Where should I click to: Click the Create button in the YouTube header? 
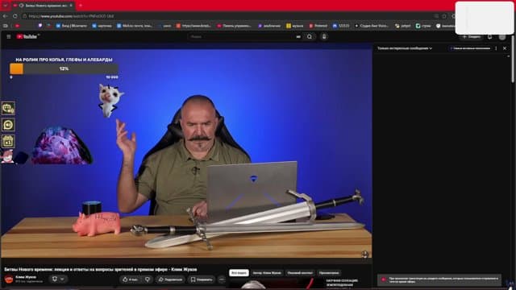[471, 37]
